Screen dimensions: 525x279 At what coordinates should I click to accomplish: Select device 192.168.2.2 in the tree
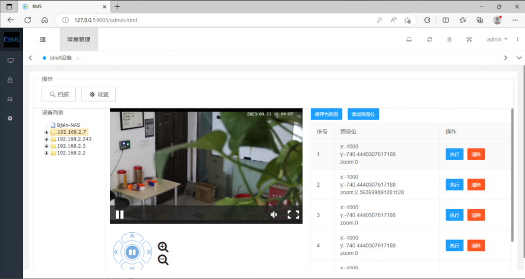(x=71, y=153)
